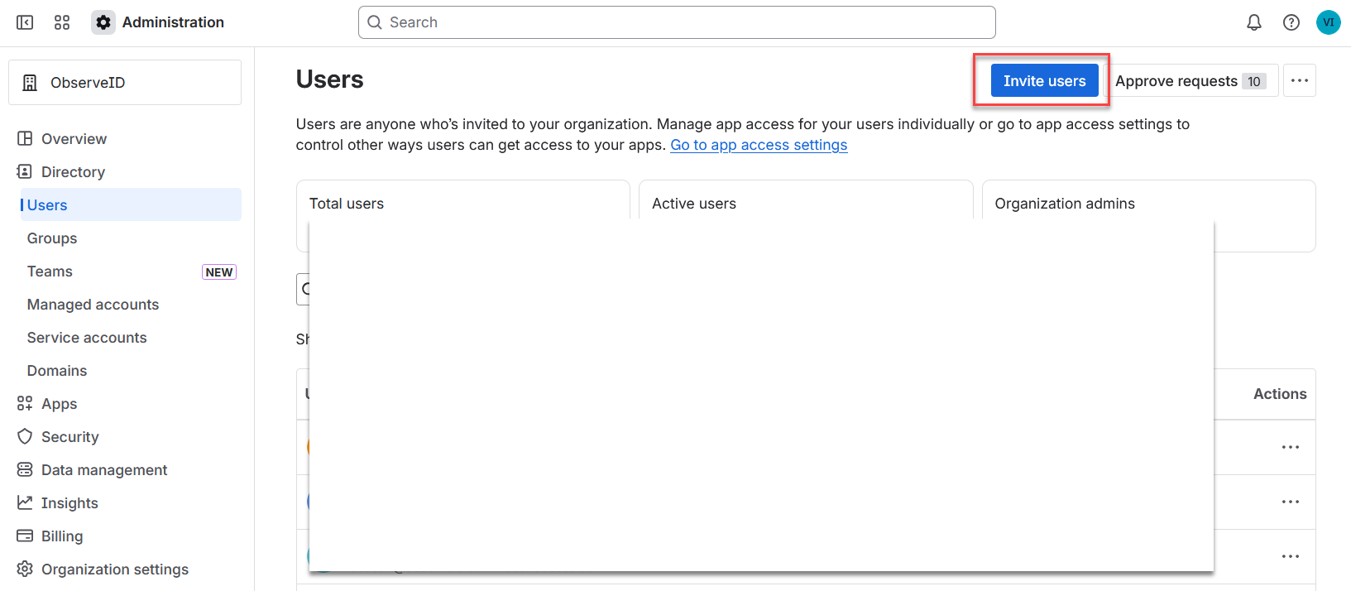The image size is (1351, 591).
Task: Open the app switcher grid icon
Action: [x=62, y=22]
